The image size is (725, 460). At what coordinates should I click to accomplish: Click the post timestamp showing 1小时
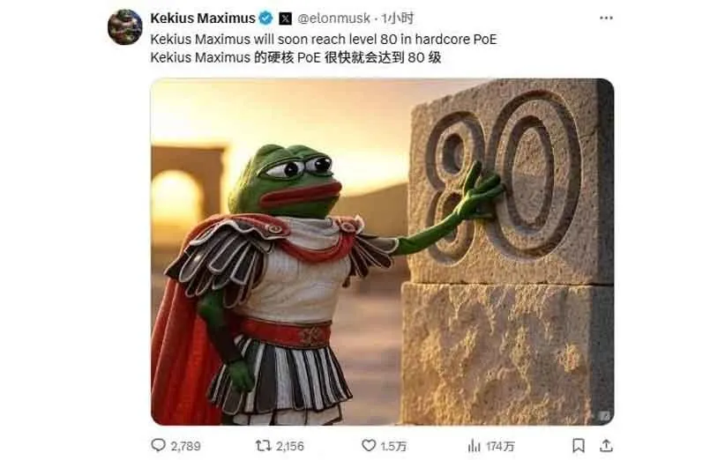coord(398,19)
